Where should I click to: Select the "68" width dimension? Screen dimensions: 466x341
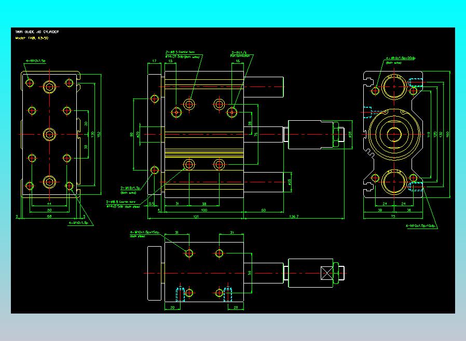click(49, 216)
